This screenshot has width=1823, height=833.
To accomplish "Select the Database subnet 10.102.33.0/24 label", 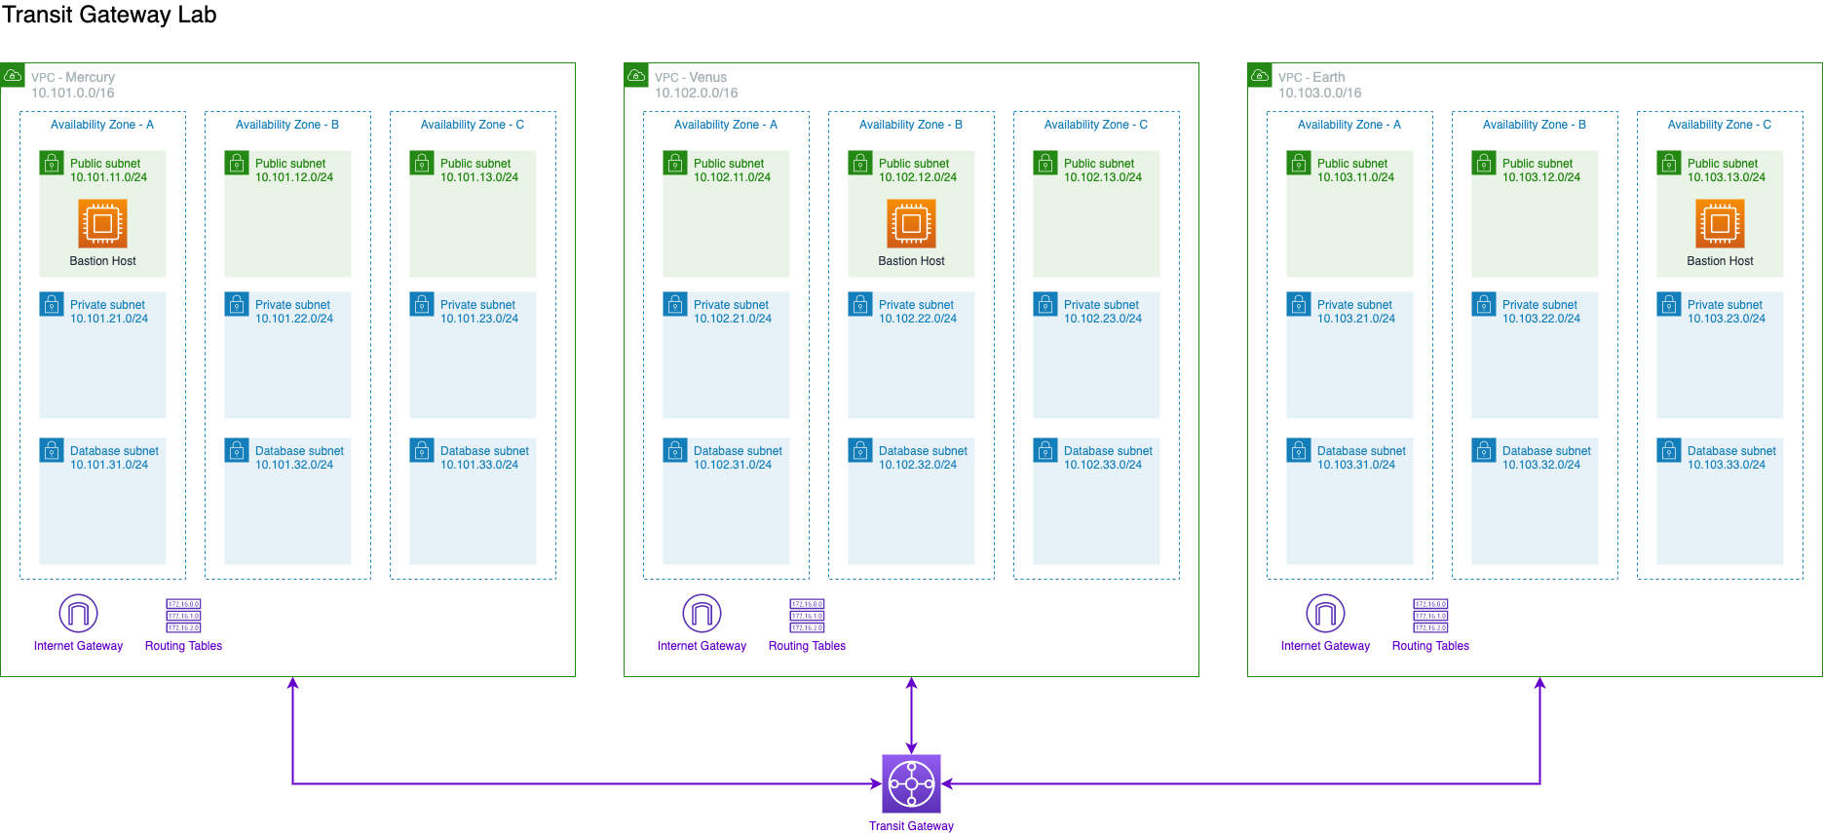I will (x=1108, y=458).
